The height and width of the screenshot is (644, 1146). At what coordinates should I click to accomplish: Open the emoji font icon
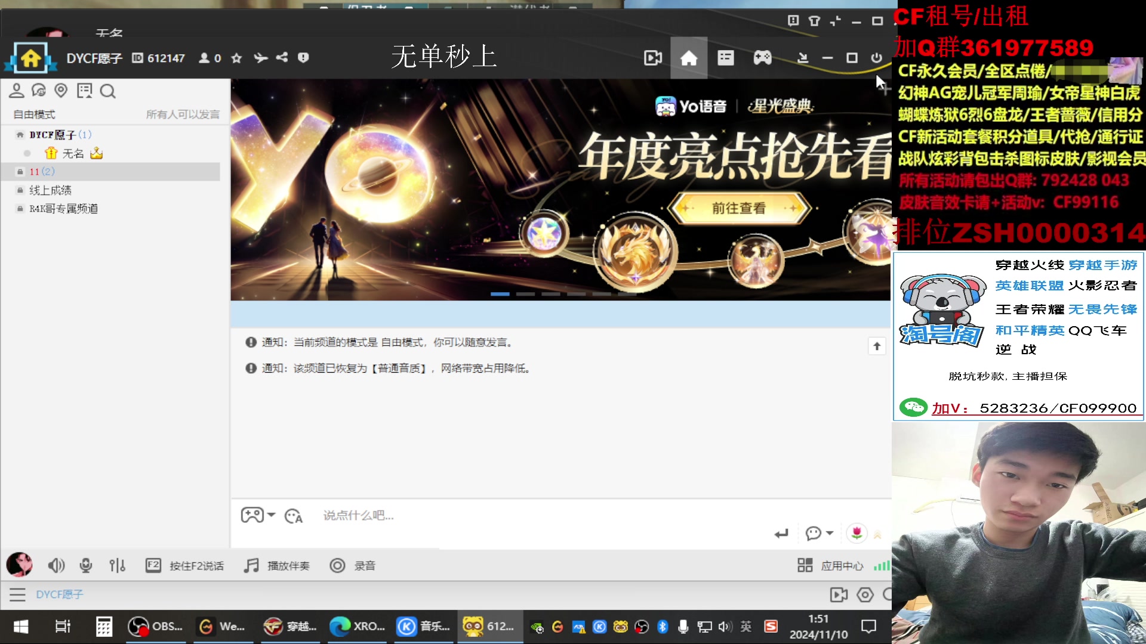[x=294, y=516]
